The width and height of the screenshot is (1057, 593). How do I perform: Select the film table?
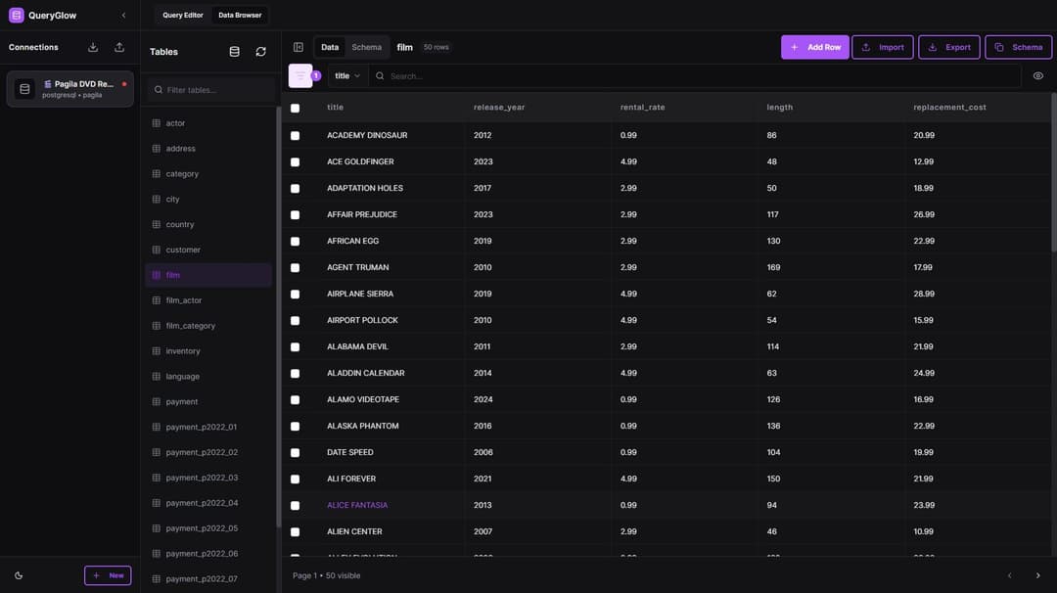point(208,275)
